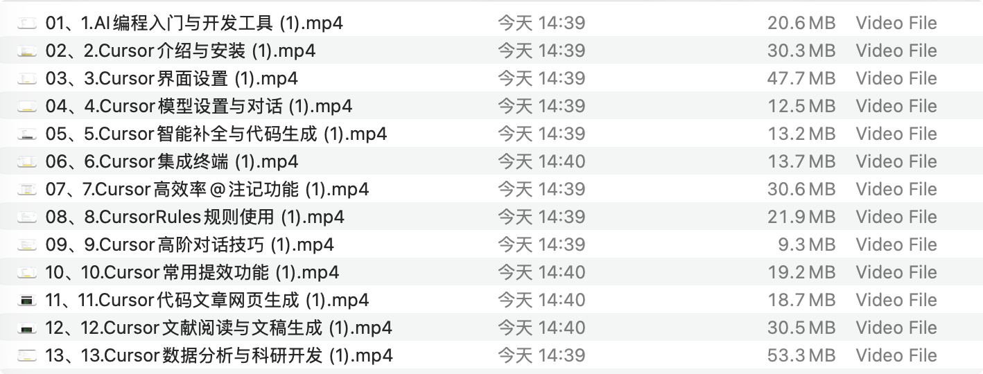Click the thumbnail icon of 01、1.AI编程入门与开发工具 video

pyautogui.click(x=28, y=24)
